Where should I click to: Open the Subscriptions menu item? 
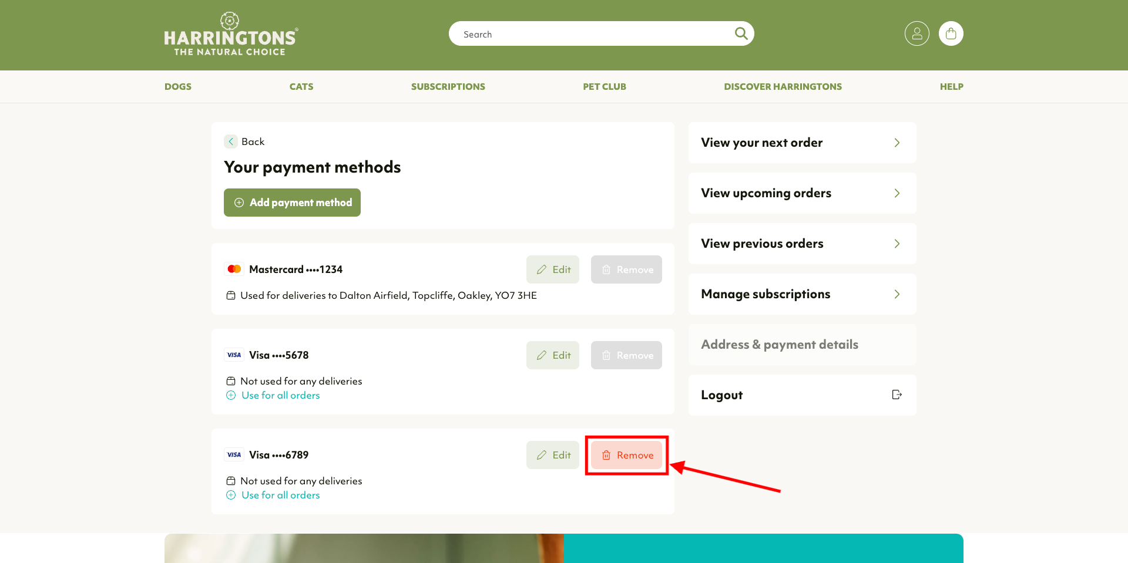[x=448, y=86]
